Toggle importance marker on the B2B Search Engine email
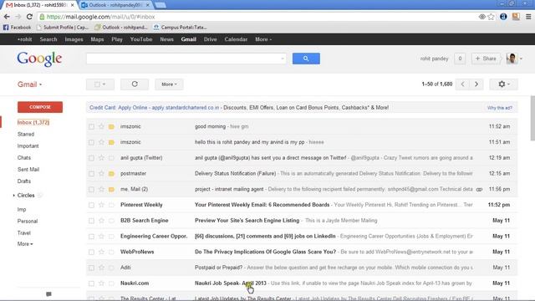Screen dimensions: 535x301 [111, 221]
